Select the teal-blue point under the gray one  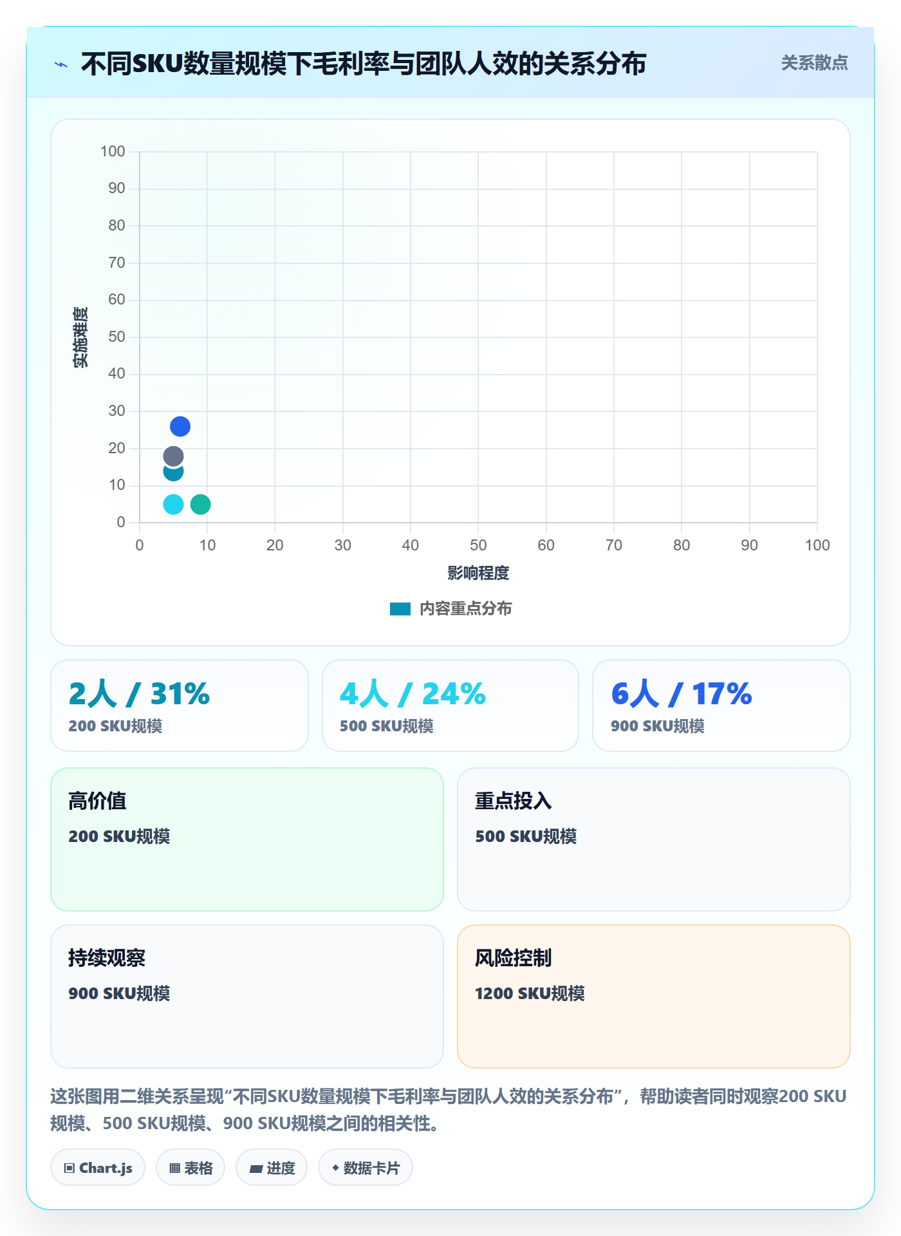(173, 473)
